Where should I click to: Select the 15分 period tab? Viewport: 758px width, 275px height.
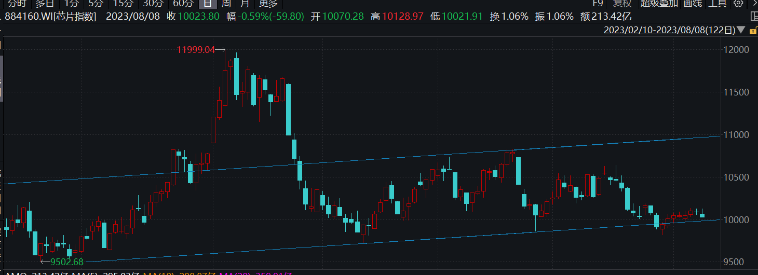(123, 3)
